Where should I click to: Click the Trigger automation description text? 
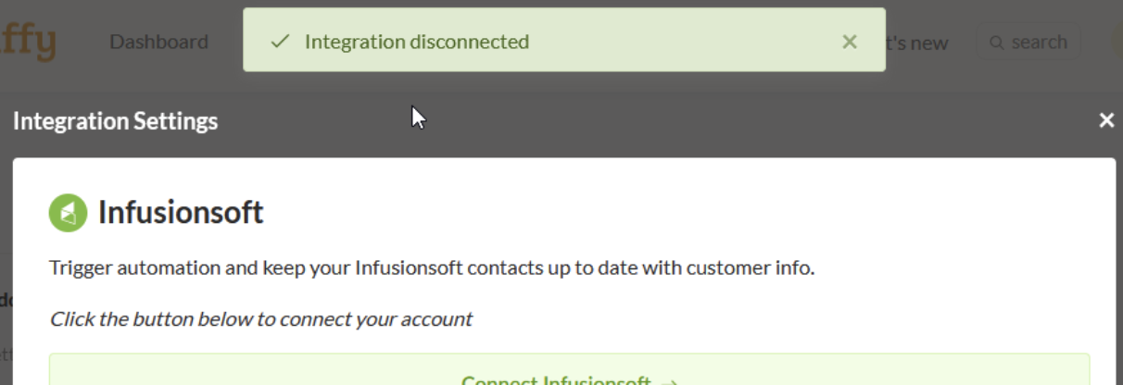[432, 268]
